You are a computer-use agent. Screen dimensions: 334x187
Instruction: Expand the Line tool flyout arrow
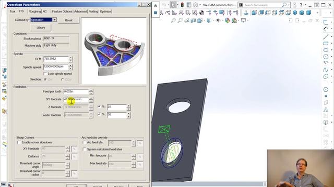coord(332,37)
